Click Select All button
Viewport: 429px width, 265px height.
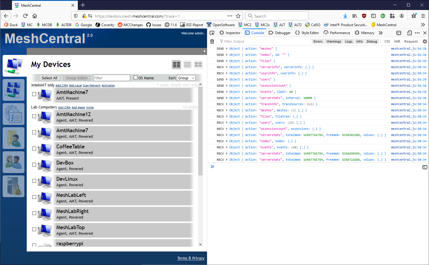coord(49,78)
